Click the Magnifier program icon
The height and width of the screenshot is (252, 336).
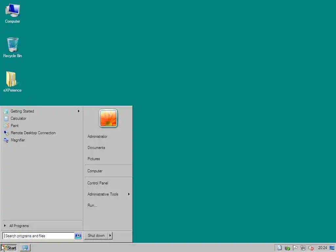point(6,140)
